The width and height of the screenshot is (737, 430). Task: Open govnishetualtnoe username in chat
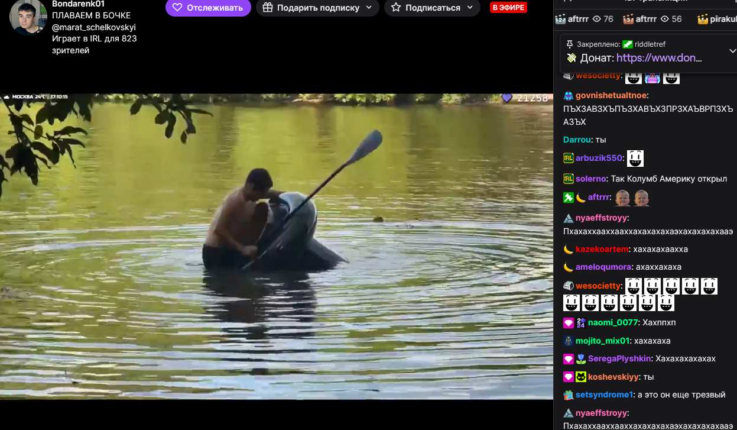point(611,95)
